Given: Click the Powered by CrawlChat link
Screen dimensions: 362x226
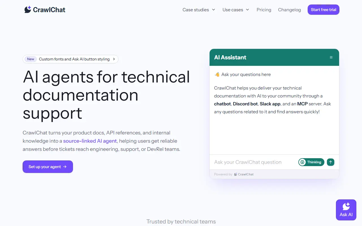Looking at the screenshot, I should coord(234,174).
